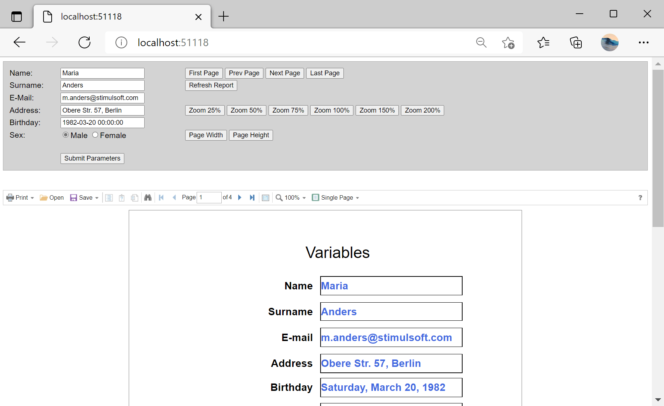Image resolution: width=664 pixels, height=406 pixels.
Task: Click the next page arrow icon
Action: pyautogui.click(x=240, y=197)
